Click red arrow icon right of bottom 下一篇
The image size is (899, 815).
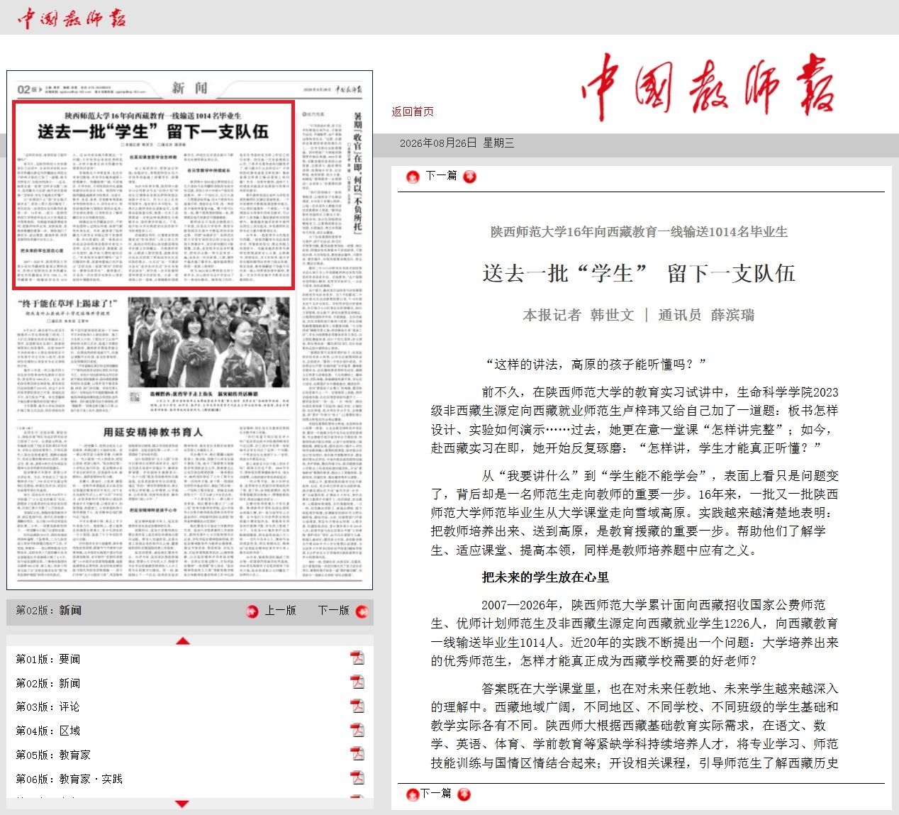point(464,794)
